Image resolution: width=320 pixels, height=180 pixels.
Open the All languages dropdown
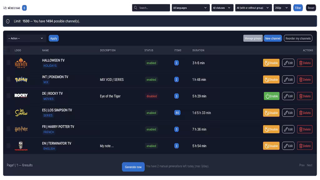190,8
